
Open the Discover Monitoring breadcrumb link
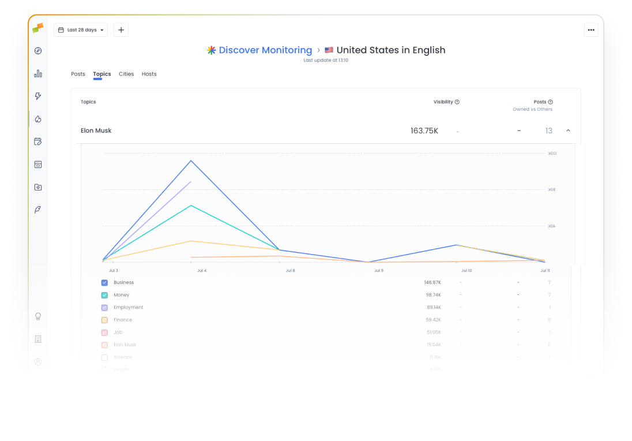tap(265, 50)
